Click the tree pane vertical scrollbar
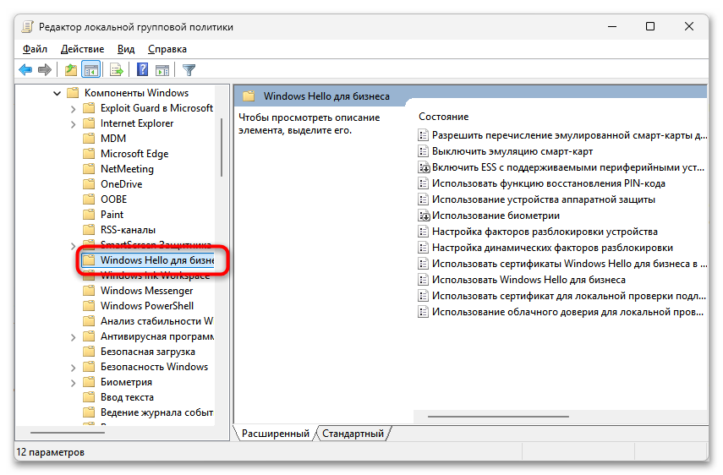The width and height of the screenshot is (723, 475). click(x=222, y=147)
